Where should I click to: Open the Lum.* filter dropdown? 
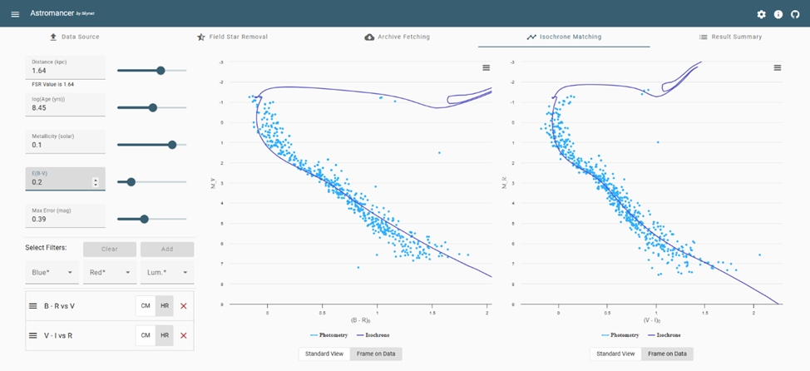tap(167, 272)
